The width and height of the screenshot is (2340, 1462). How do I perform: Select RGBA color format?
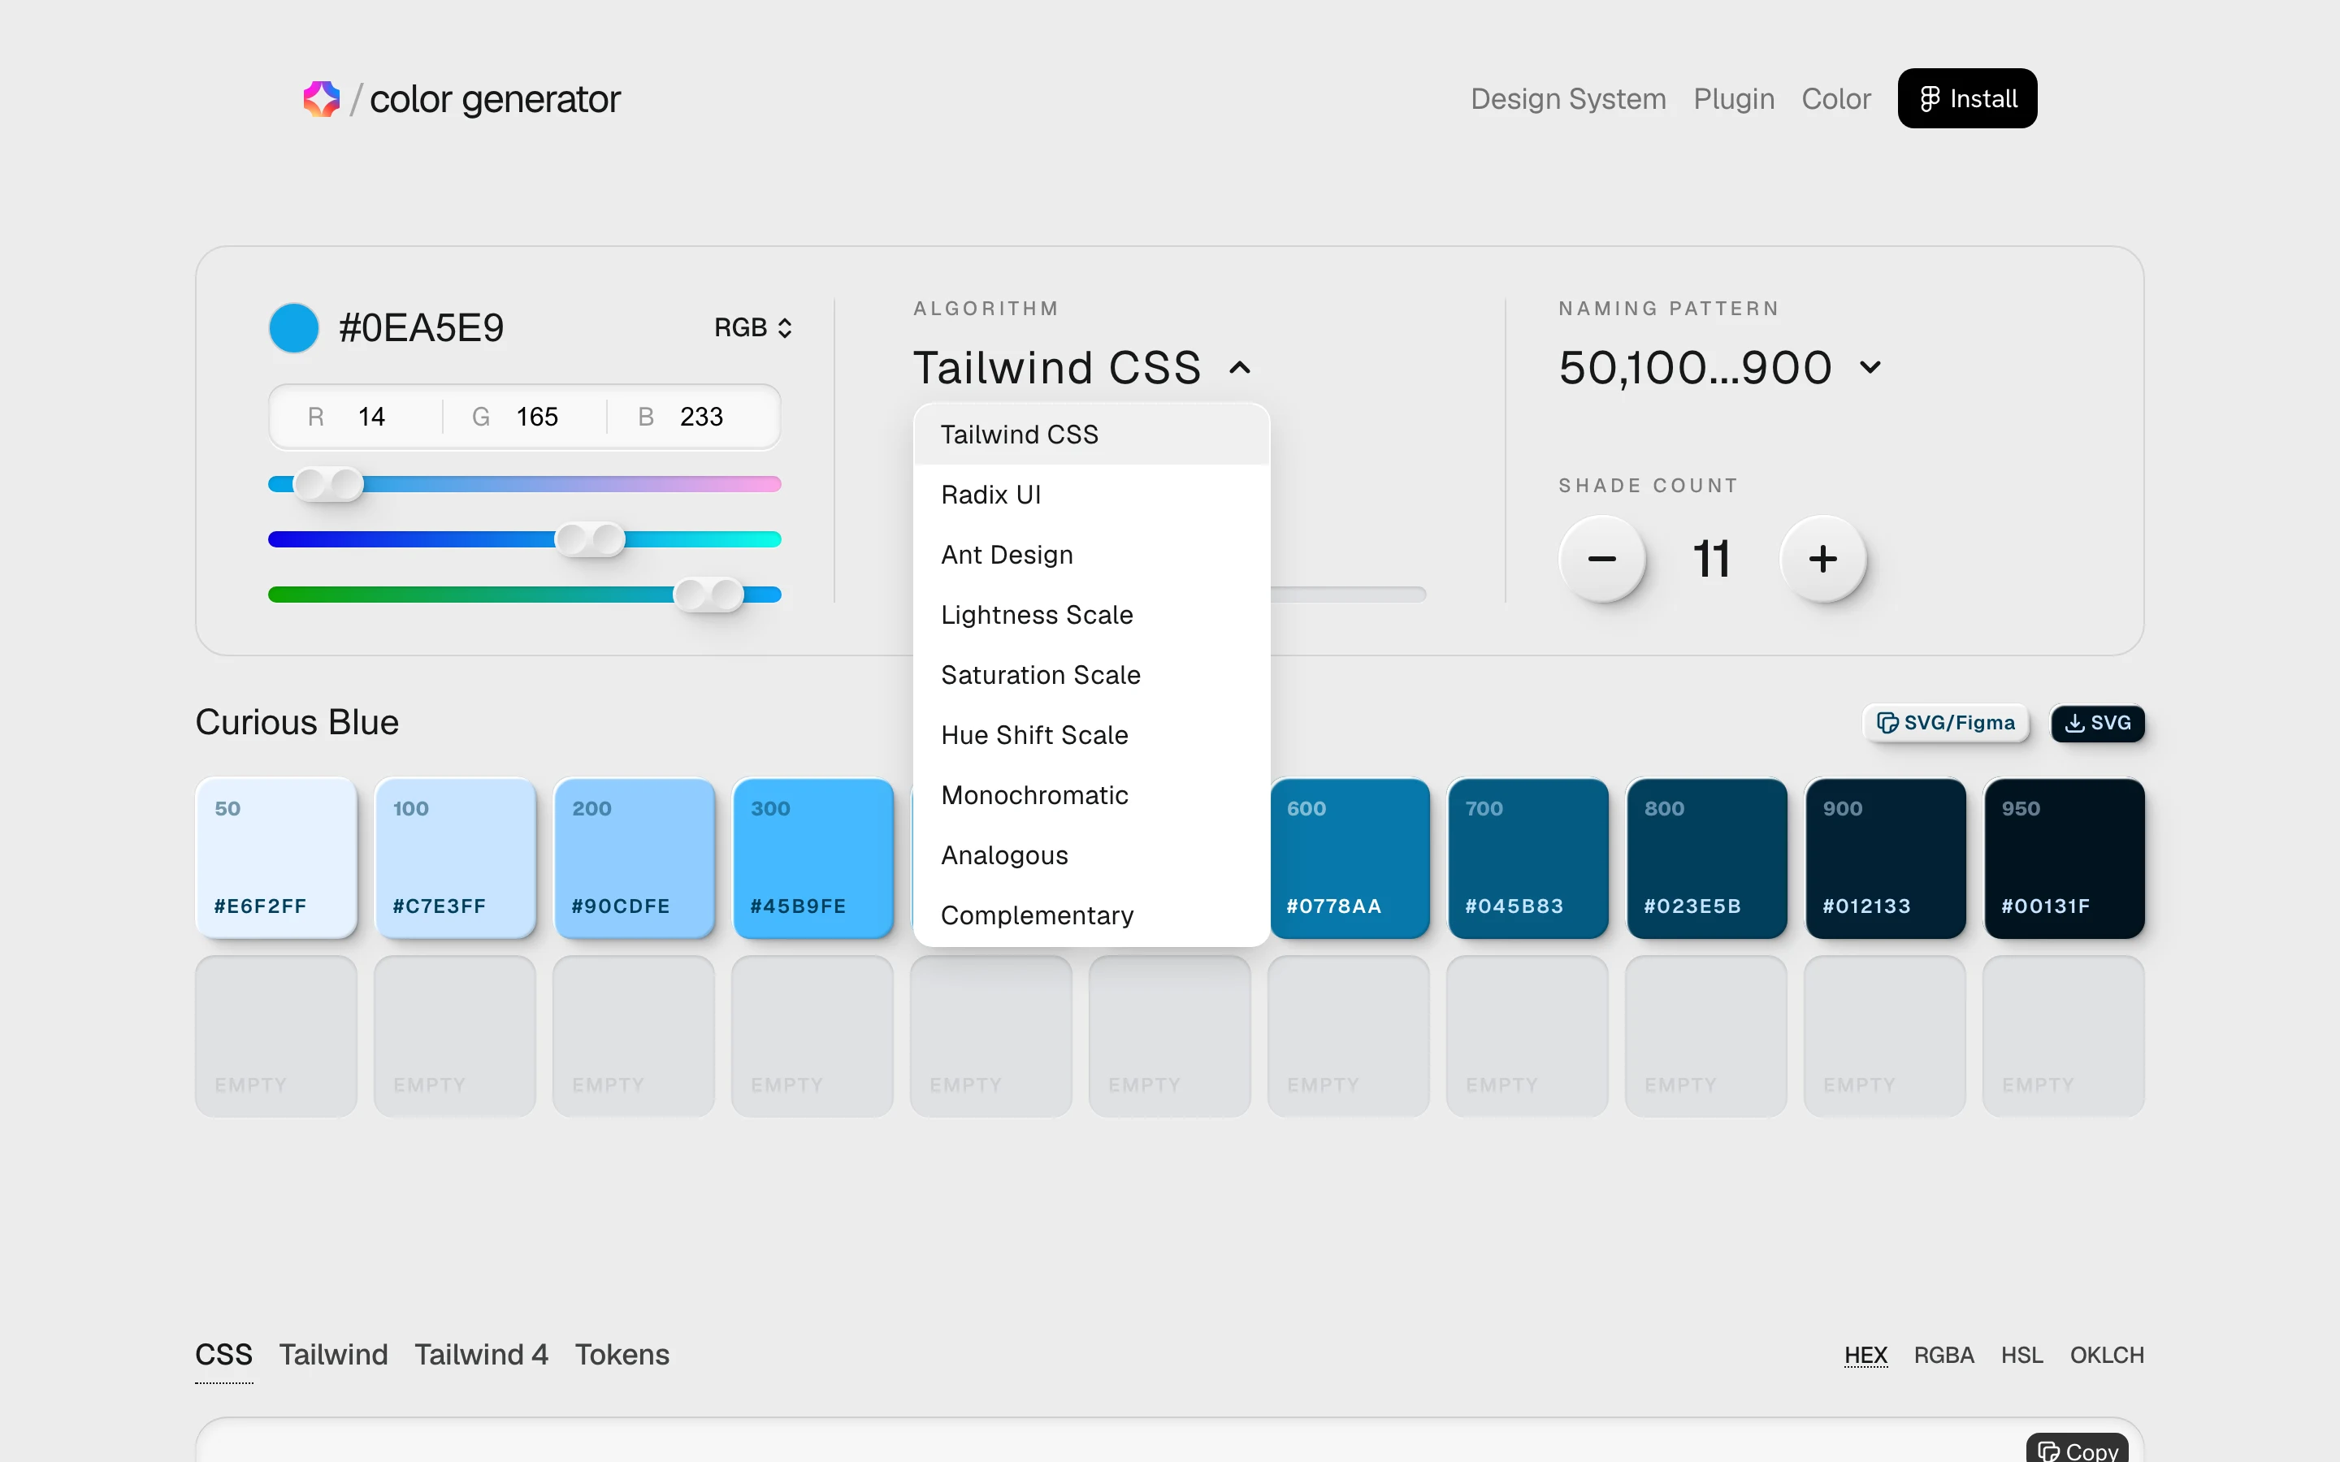point(1943,1356)
